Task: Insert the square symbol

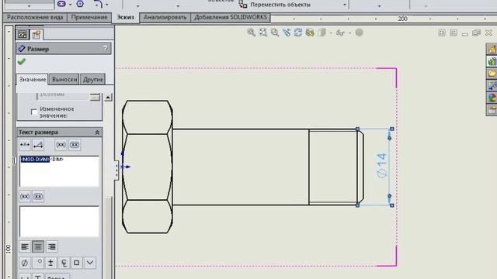Action: [x=77, y=263]
